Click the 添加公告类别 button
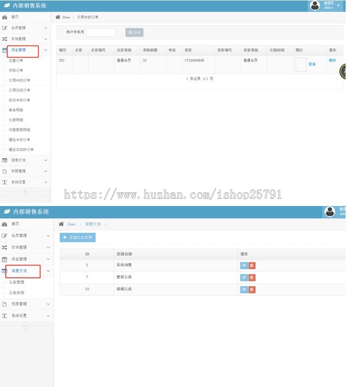This screenshot has width=347, height=387. click(78, 237)
